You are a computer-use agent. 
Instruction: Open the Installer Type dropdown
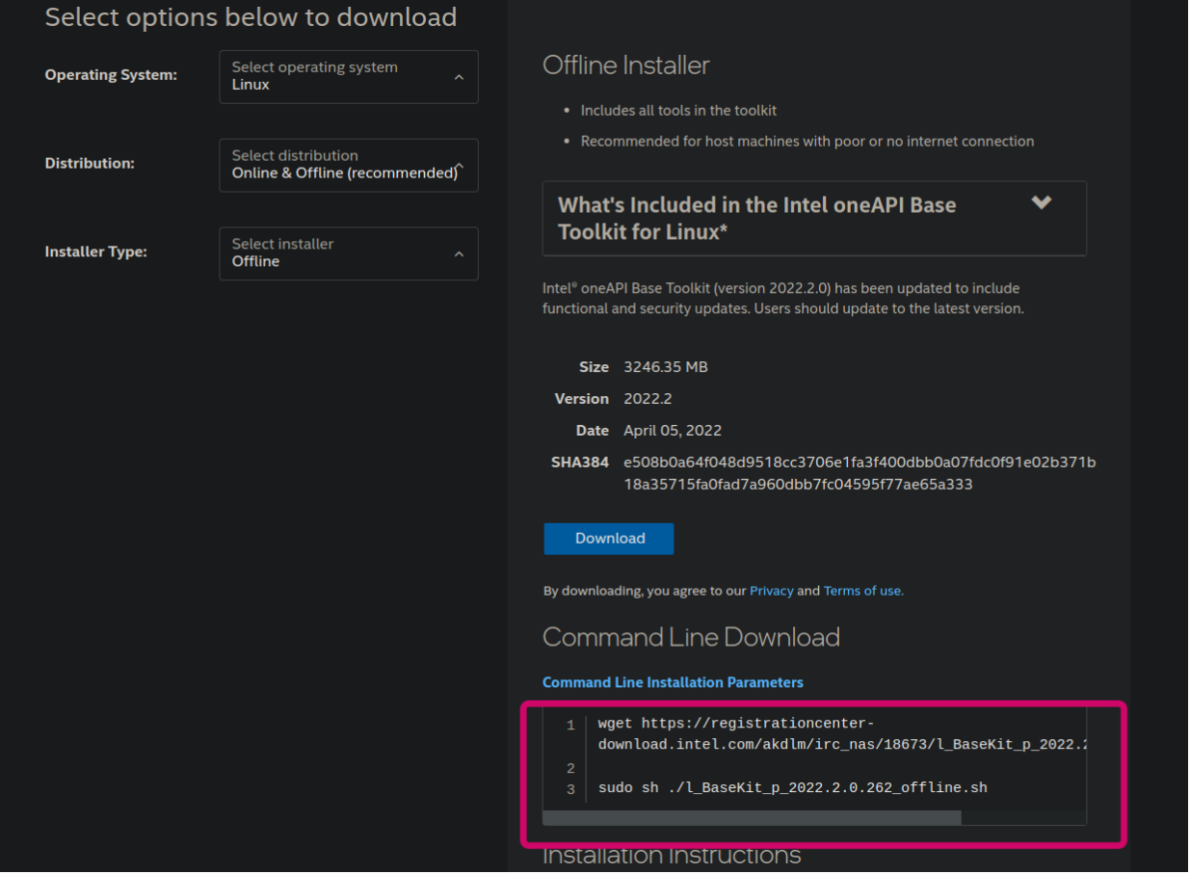[348, 253]
